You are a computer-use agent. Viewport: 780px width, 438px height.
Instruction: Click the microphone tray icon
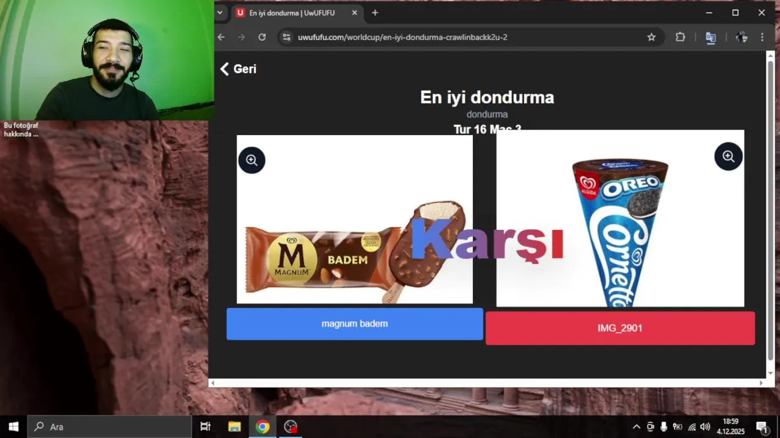tap(664, 426)
